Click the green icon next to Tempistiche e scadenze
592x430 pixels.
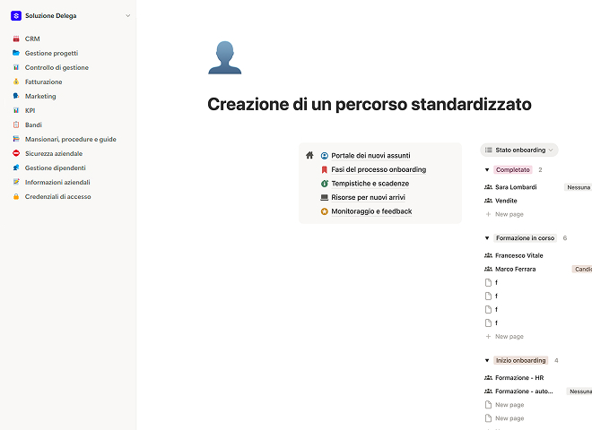click(x=325, y=184)
